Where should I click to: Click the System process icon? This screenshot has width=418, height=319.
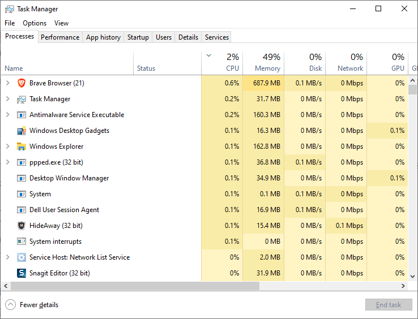point(22,194)
